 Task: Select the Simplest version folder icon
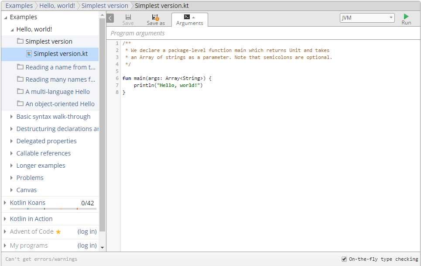[x=20, y=41]
